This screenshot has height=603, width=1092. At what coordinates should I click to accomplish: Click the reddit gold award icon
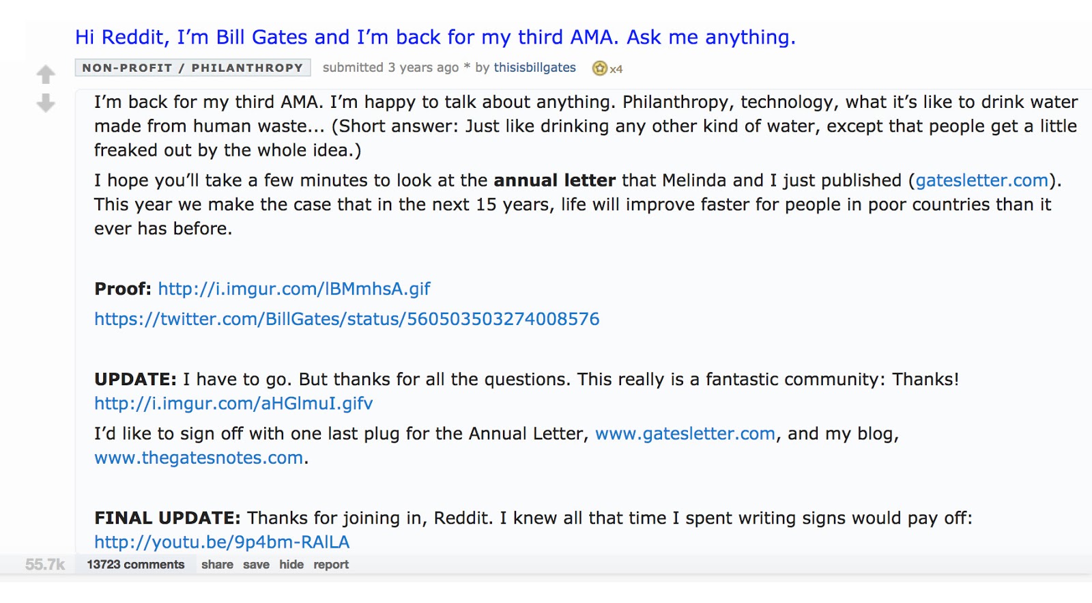click(599, 68)
